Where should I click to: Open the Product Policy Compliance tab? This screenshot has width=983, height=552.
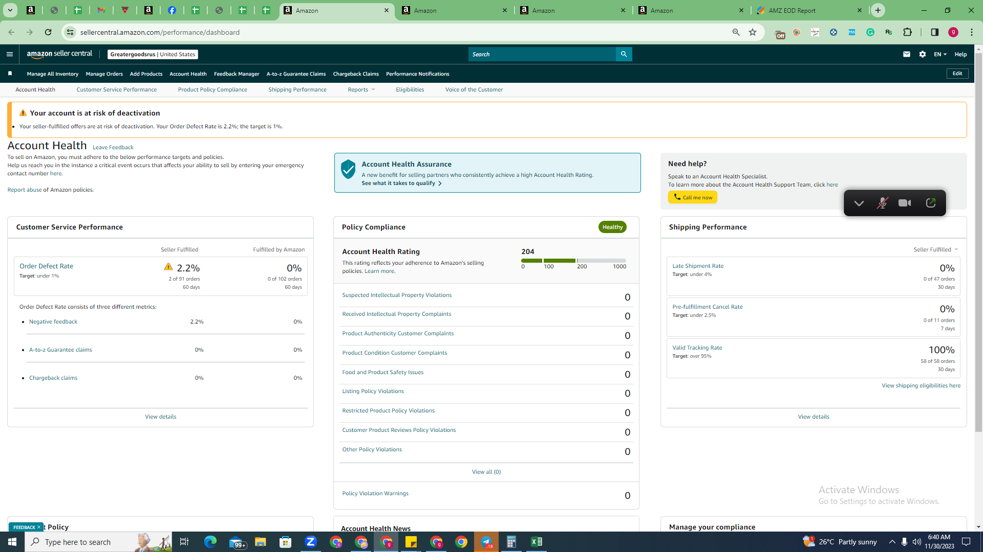click(212, 89)
